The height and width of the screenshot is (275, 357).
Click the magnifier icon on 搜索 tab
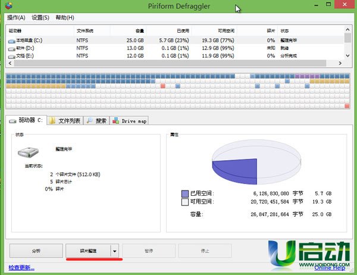(x=89, y=120)
